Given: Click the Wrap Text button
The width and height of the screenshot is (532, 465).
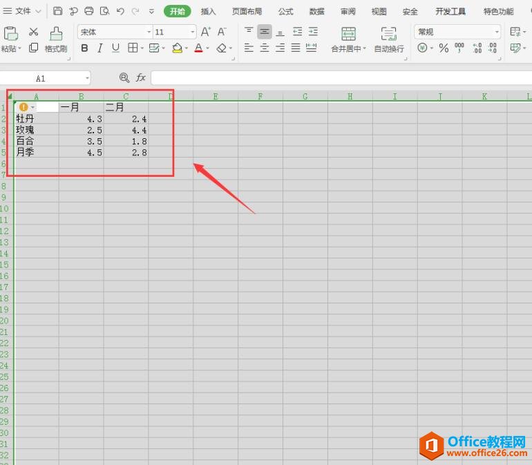Looking at the screenshot, I should pos(389,39).
